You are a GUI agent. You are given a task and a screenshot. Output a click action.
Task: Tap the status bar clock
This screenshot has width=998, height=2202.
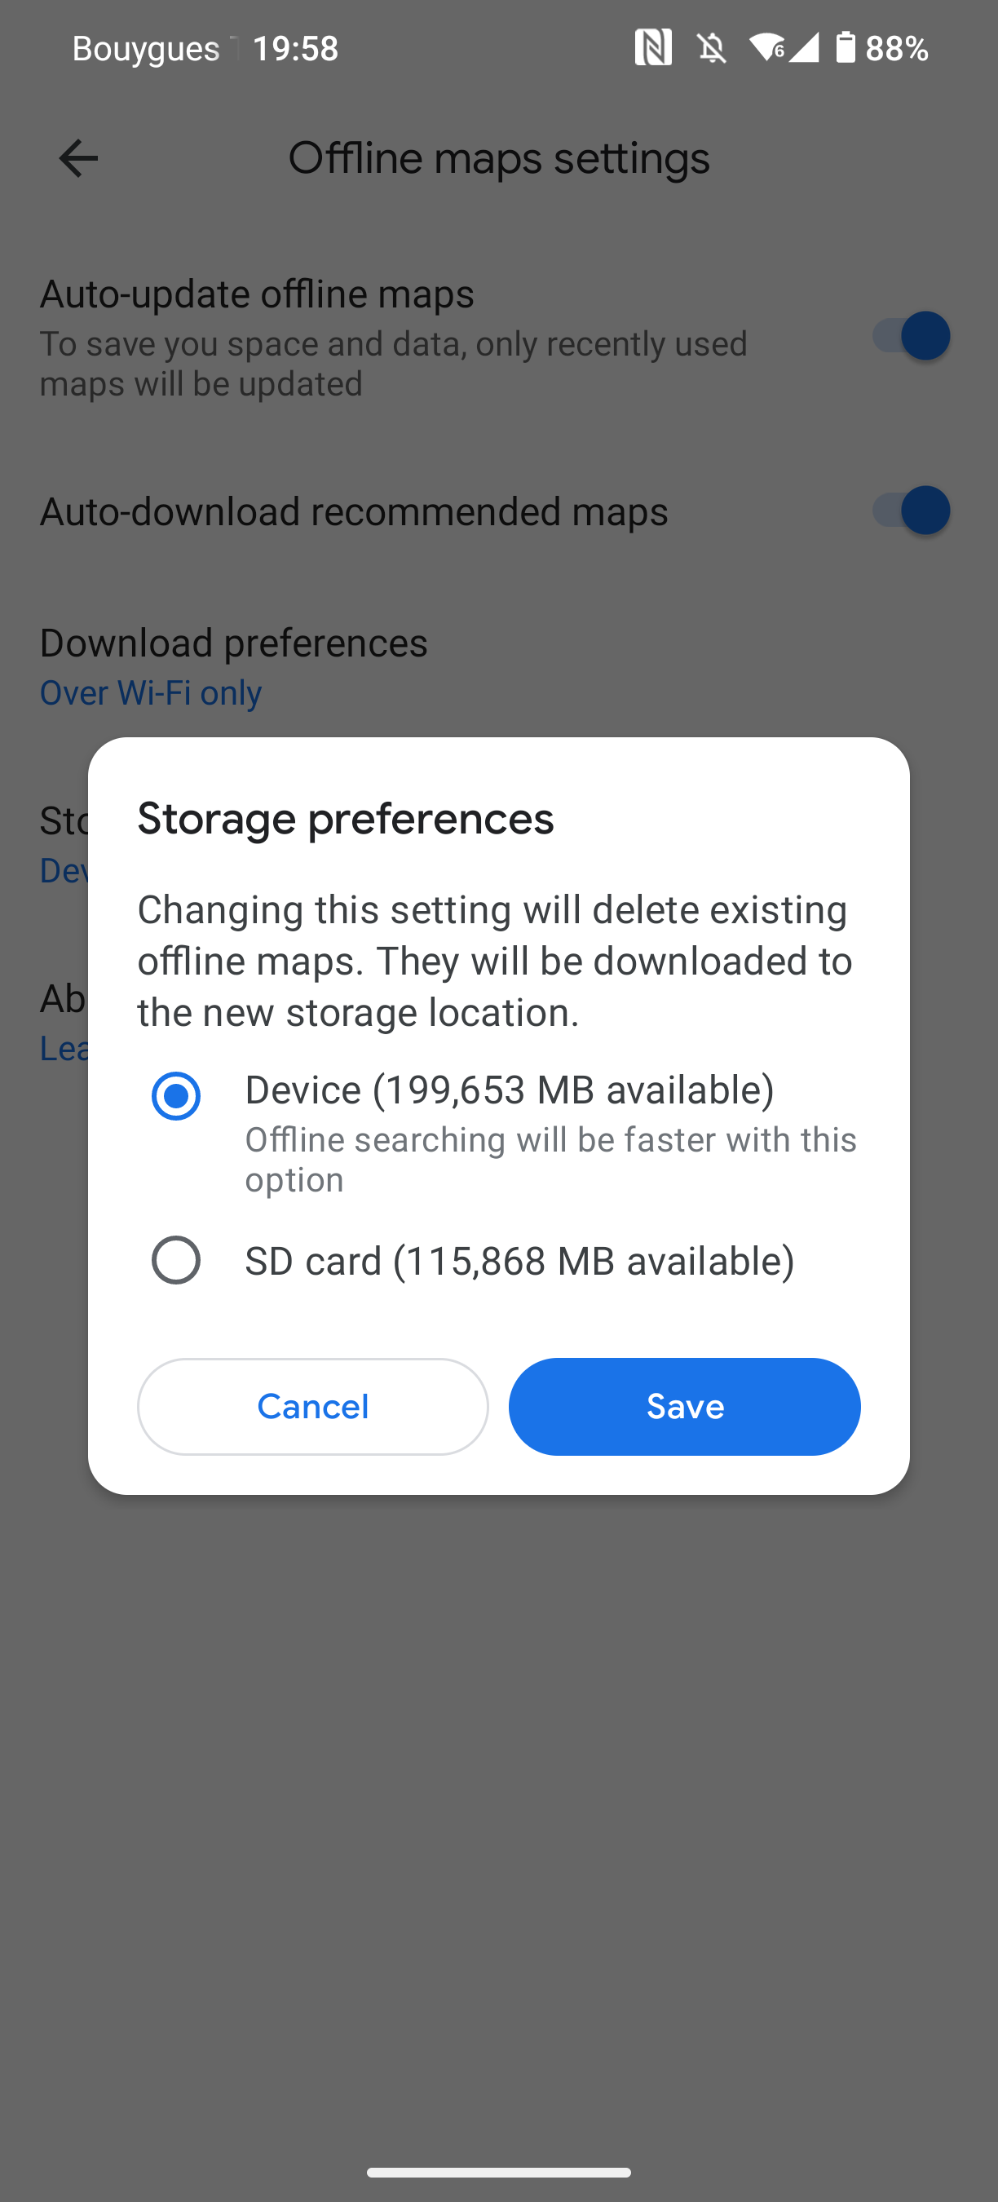(296, 49)
